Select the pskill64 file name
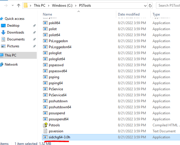The image size is (180, 145). click(x=54, y=23)
